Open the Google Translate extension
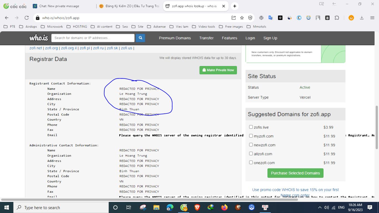Screen dimensions: 379x213 click(271, 18)
